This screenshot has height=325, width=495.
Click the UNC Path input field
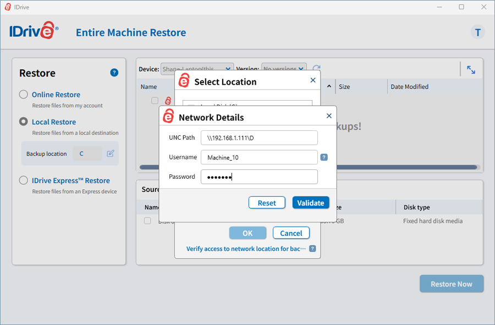[x=259, y=137]
